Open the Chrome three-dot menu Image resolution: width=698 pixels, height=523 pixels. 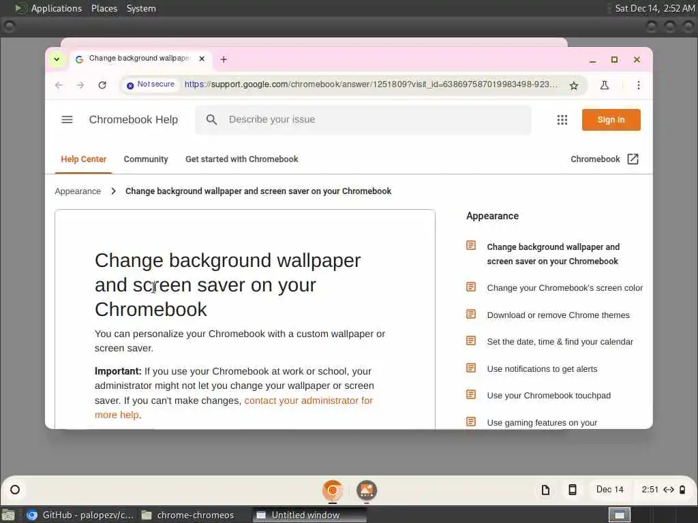pos(638,85)
